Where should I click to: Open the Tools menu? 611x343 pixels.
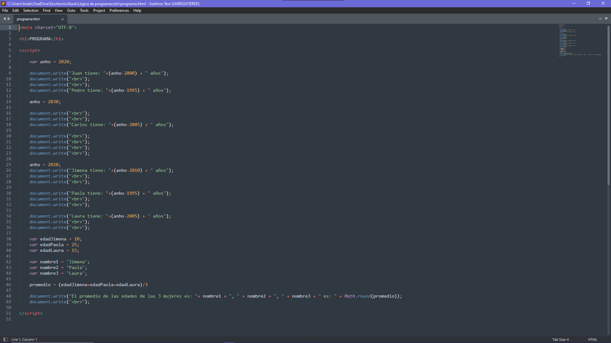(x=84, y=10)
